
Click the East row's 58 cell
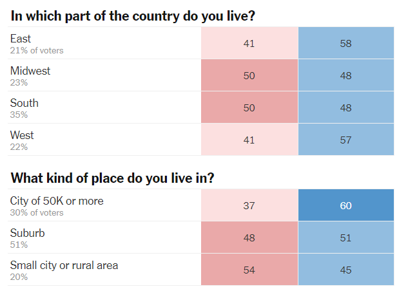pos(345,43)
